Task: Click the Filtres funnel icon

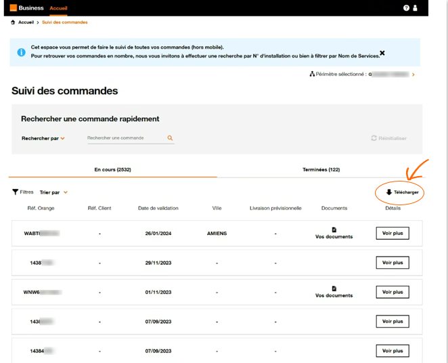Action: click(x=16, y=192)
